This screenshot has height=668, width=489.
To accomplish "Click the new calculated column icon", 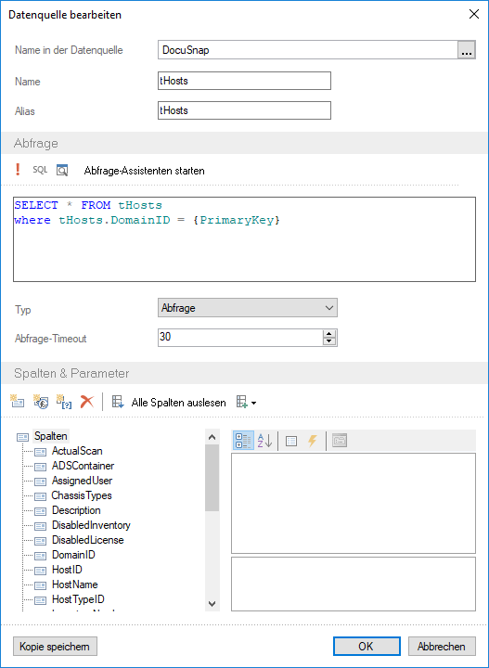I will (41, 402).
